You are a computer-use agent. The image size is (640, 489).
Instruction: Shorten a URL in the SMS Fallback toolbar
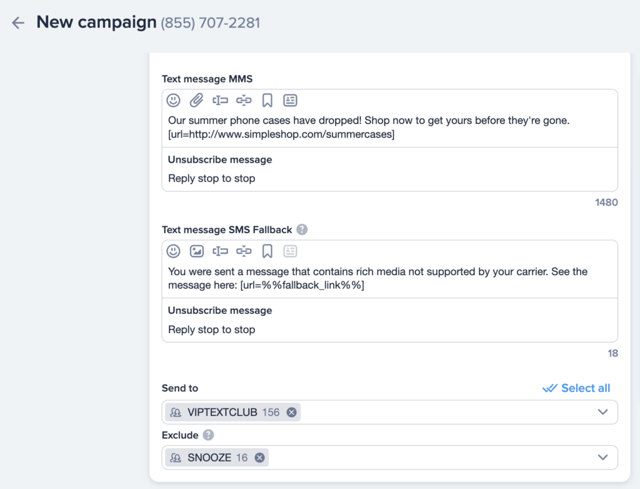point(244,251)
